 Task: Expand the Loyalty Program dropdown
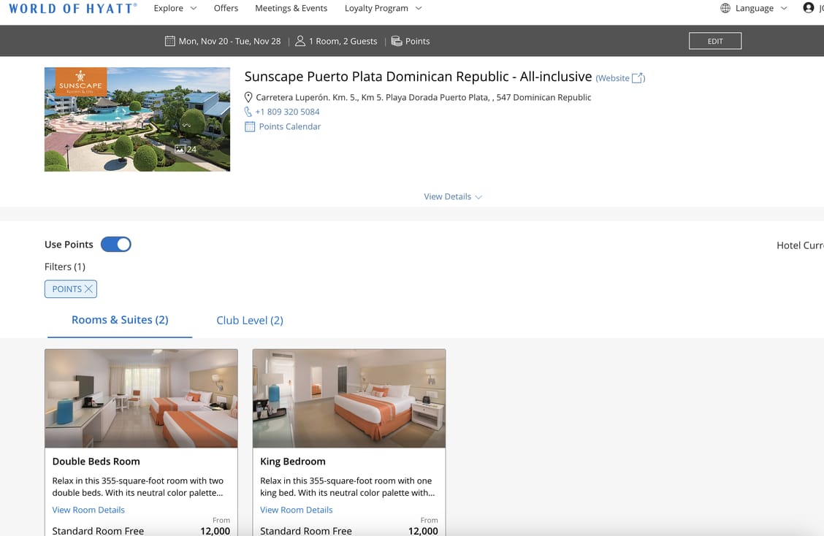383,8
